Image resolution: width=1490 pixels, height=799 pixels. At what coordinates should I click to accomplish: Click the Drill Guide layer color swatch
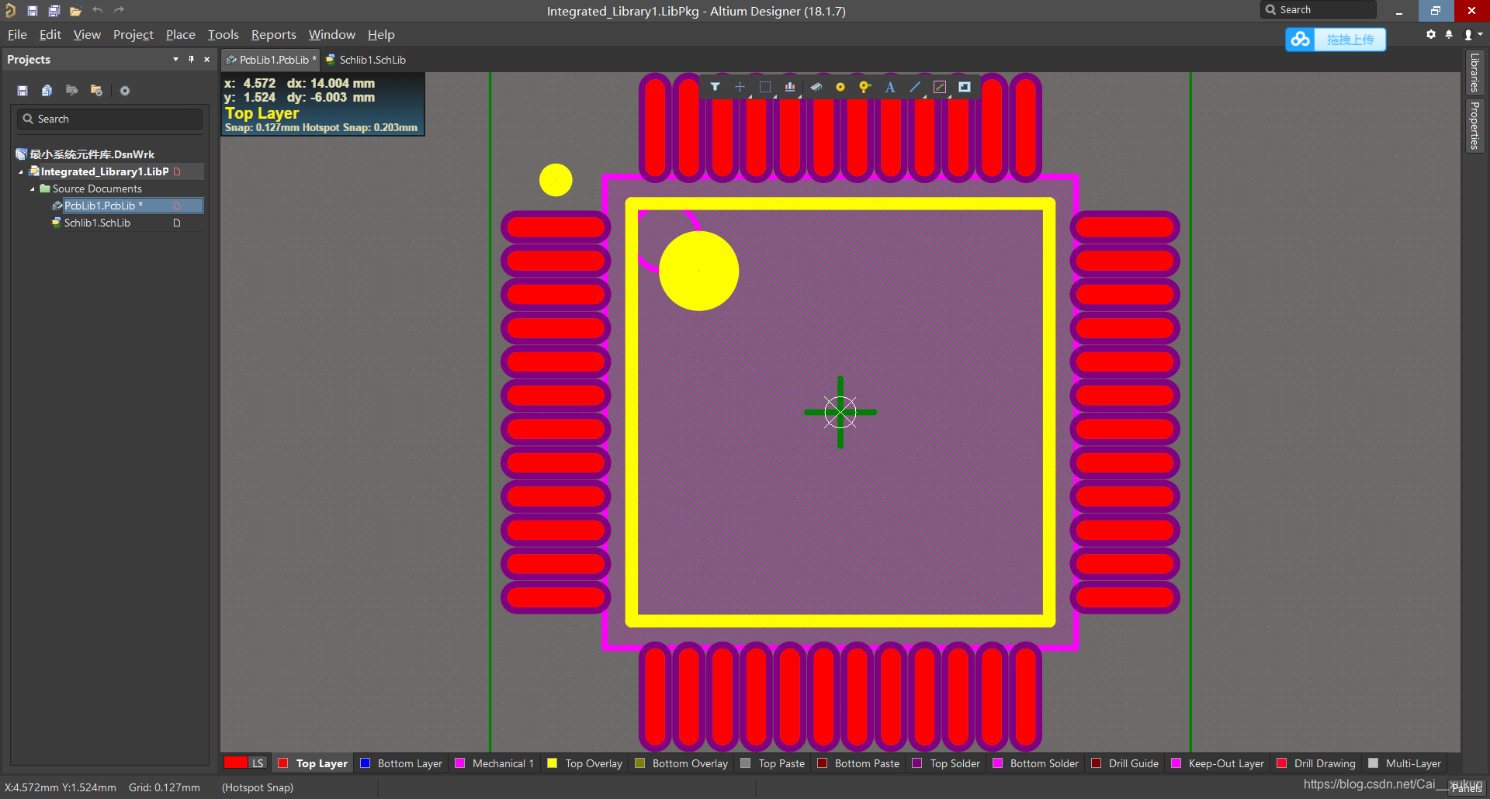click(x=1096, y=763)
